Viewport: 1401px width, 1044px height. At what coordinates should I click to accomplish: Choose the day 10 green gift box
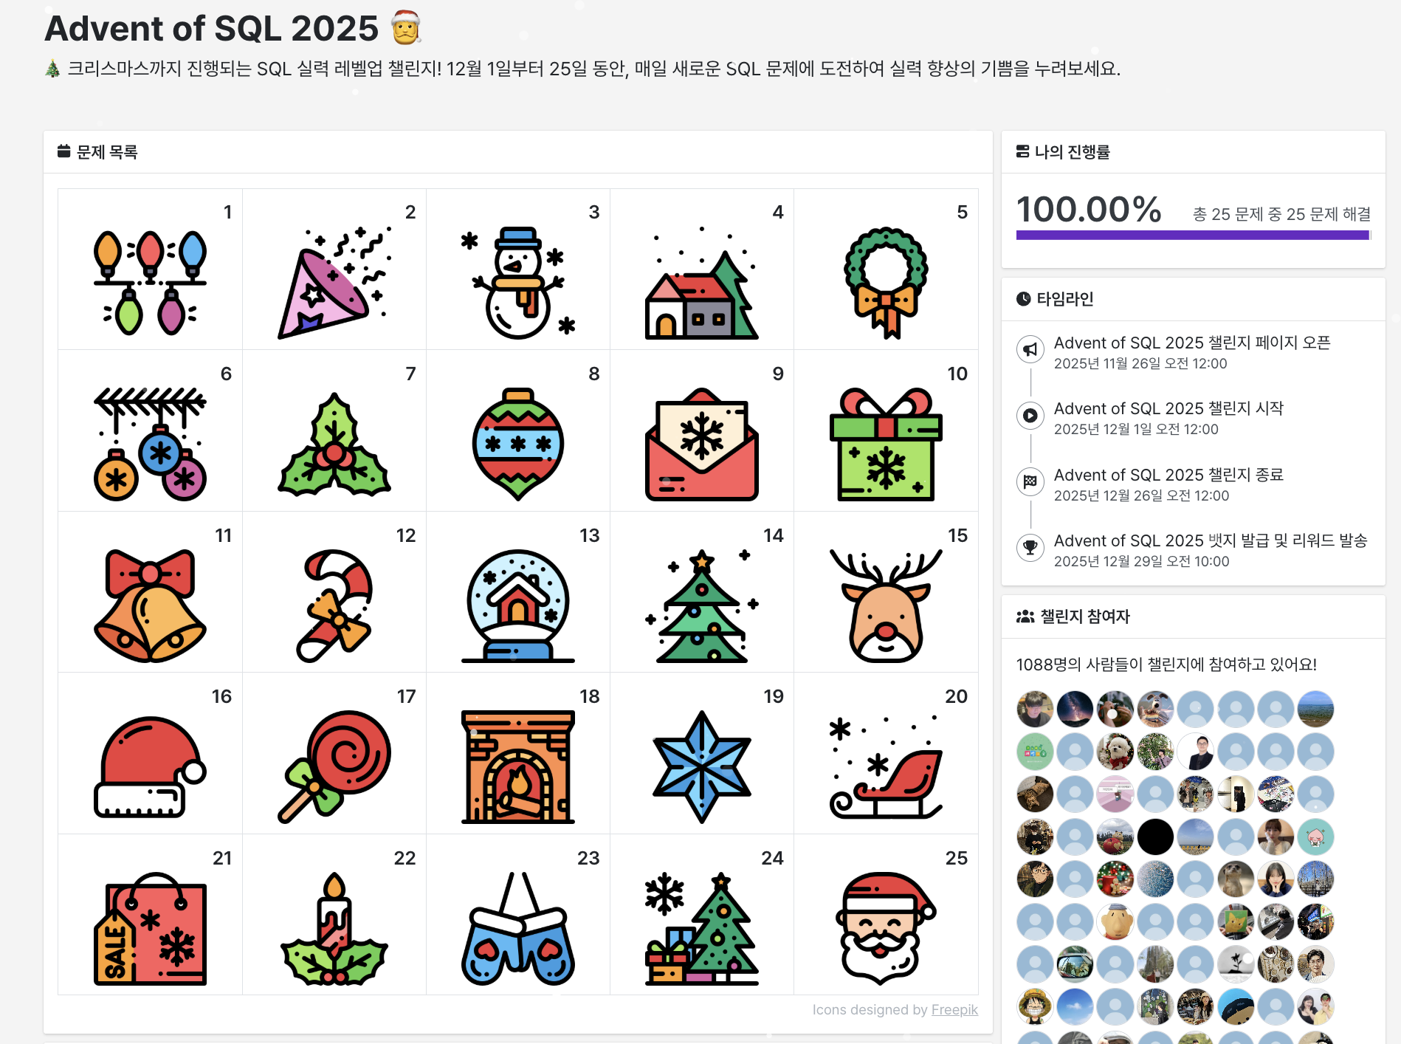[x=886, y=444]
